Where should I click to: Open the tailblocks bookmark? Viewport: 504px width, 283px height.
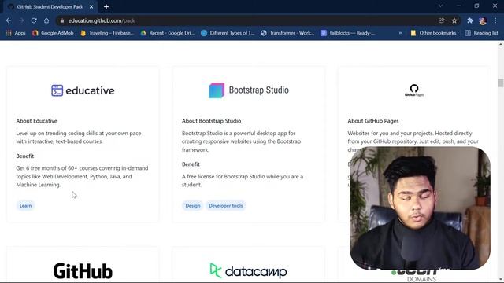348,33
